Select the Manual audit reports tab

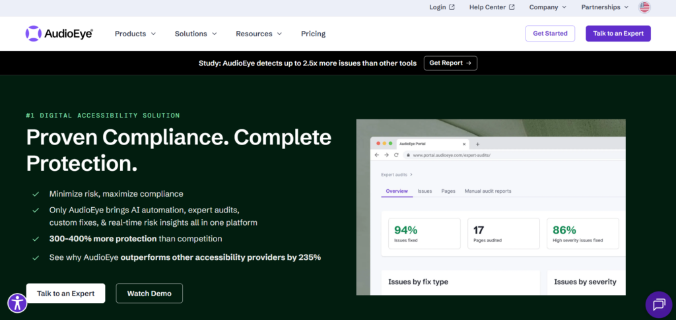[x=488, y=191]
